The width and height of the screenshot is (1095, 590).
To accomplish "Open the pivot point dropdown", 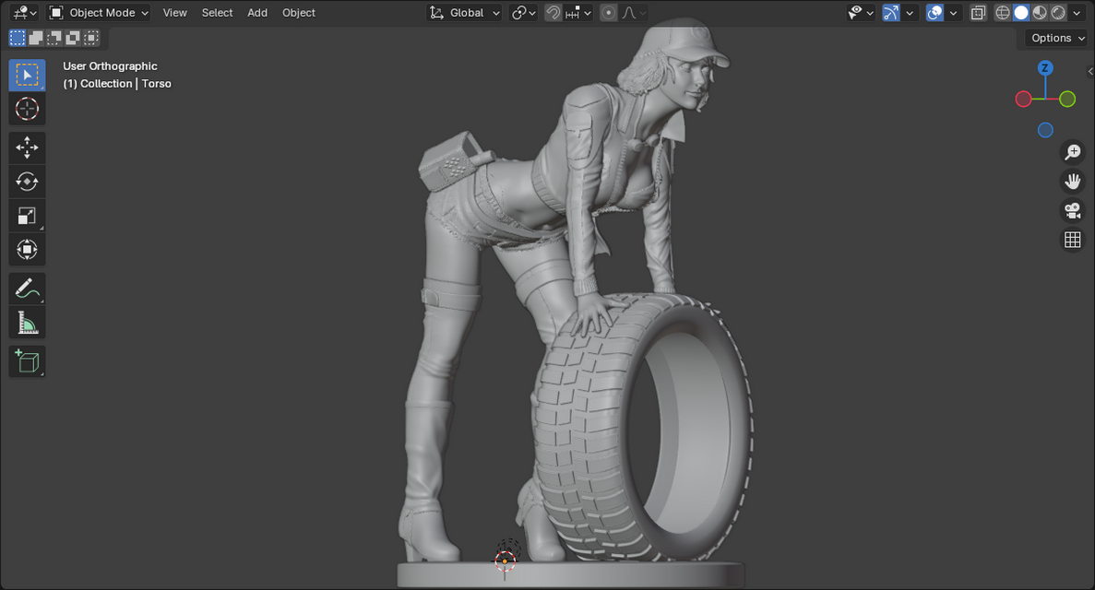I will (523, 13).
